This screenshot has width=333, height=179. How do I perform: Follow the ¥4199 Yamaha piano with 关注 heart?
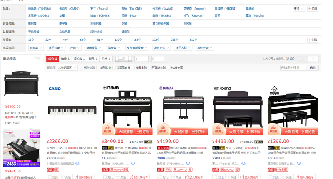pyautogui.click(x=176, y=177)
